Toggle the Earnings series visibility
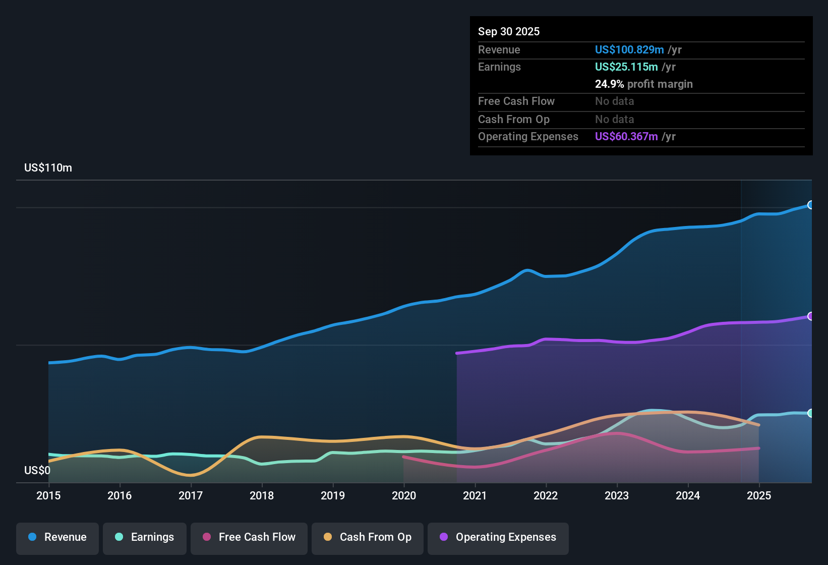The image size is (828, 565). coord(145,537)
